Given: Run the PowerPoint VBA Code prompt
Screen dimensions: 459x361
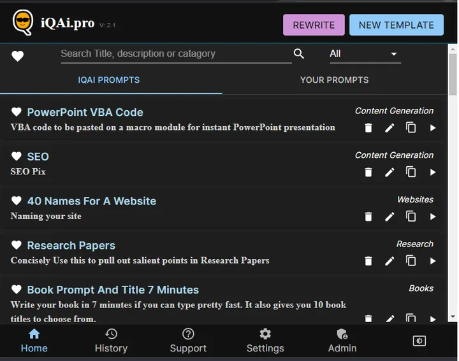Looking at the screenshot, I should [433, 128].
